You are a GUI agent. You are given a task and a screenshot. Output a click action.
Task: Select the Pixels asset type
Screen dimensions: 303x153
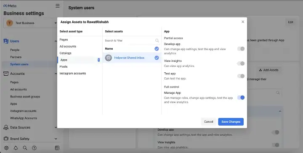click(64, 66)
